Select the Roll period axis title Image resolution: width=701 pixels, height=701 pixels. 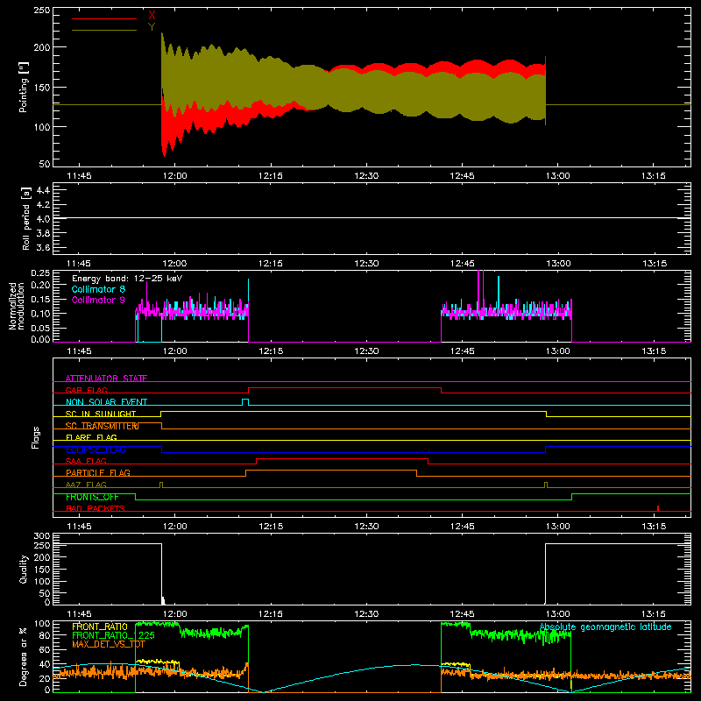(x=26, y=218)
